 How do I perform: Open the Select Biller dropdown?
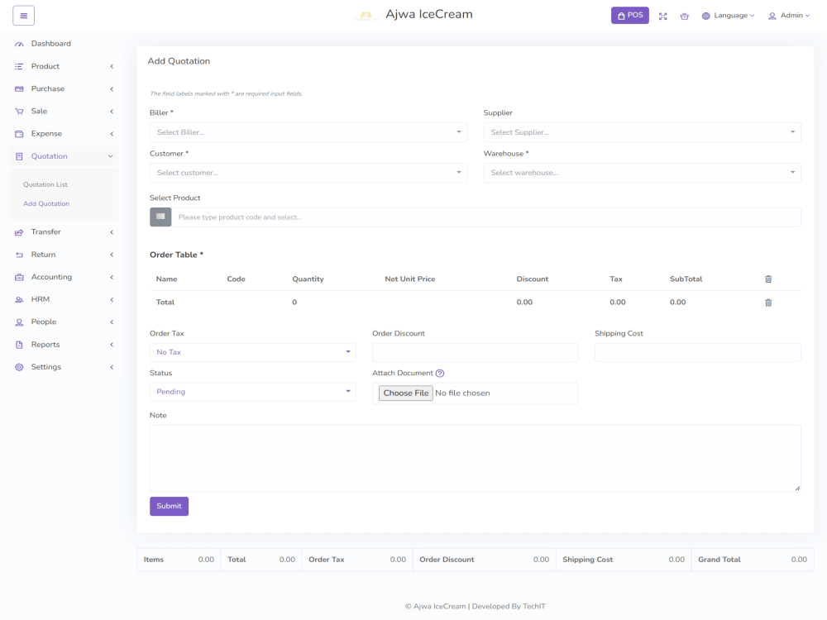[308, 131]
